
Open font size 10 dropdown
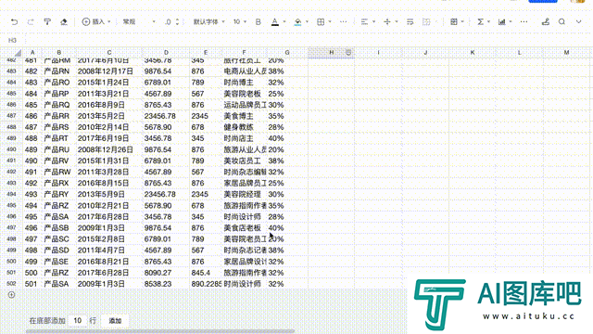(239, 22)
